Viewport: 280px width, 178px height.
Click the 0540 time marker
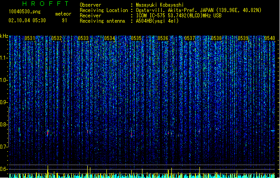tap(270, 38)
